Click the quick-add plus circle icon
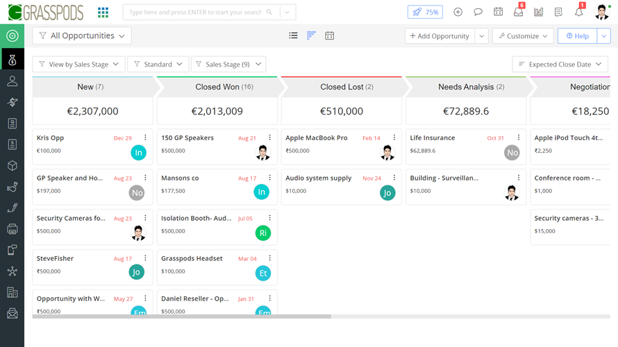Viewport: 618px width, 347px height. coord(458,12)
